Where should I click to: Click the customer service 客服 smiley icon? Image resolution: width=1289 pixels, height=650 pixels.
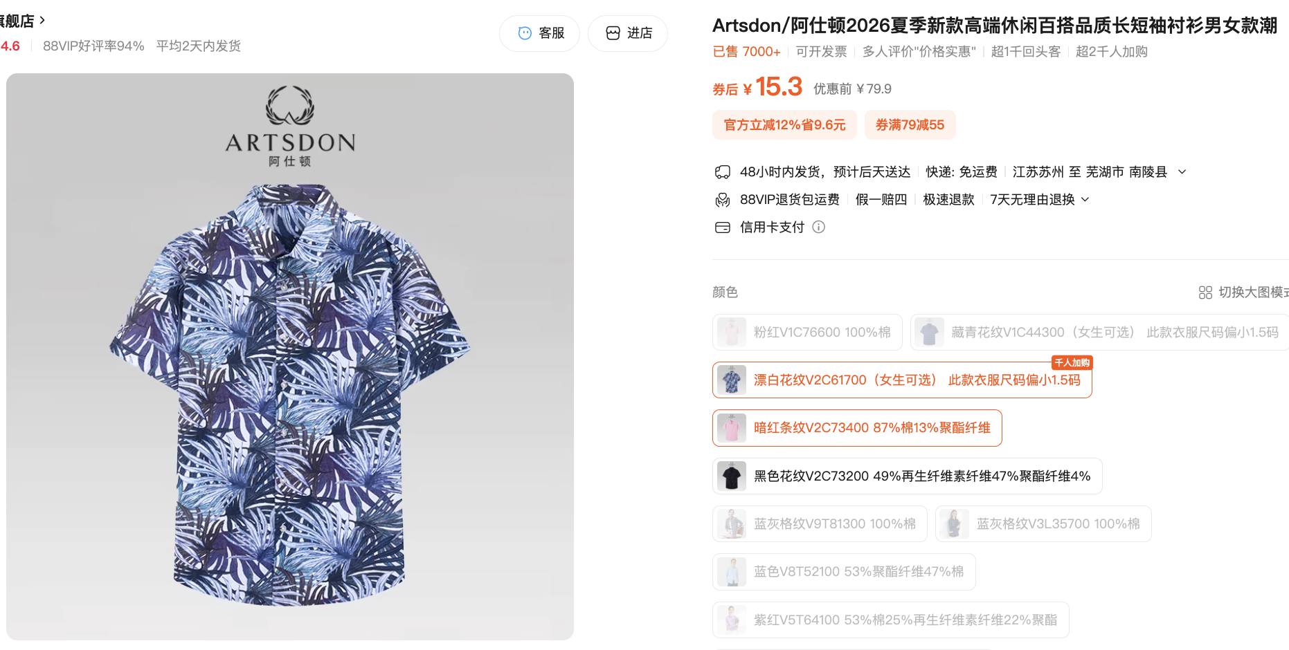(x=525, y=33)
